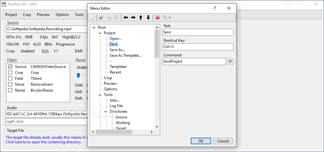
Task: Click the PAR label link
Action: coord(45,51)
